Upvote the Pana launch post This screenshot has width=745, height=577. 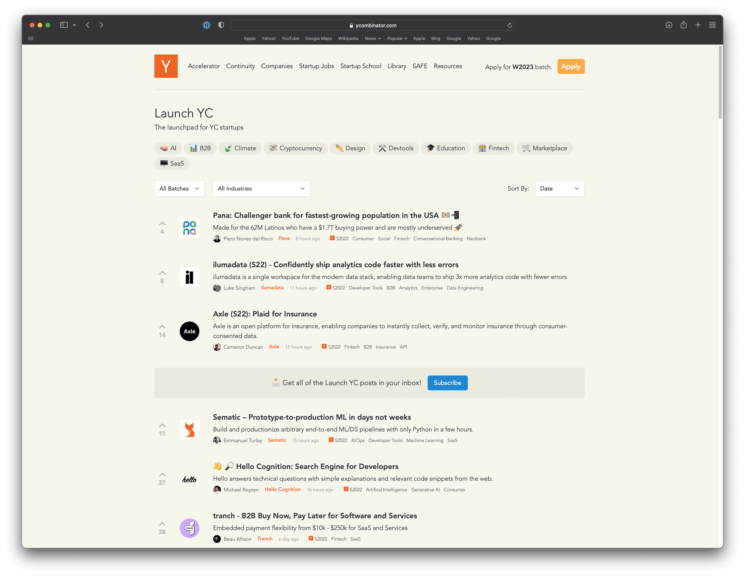pos(162,224)
